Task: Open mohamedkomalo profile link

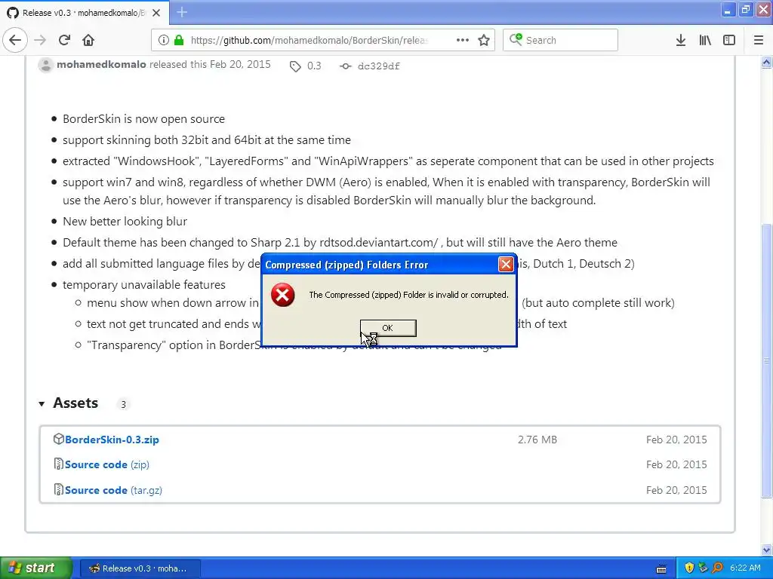Action: [101, 65]
